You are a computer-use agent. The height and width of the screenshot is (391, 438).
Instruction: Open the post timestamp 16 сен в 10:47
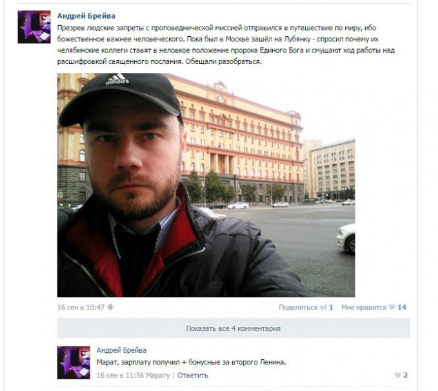81,308
